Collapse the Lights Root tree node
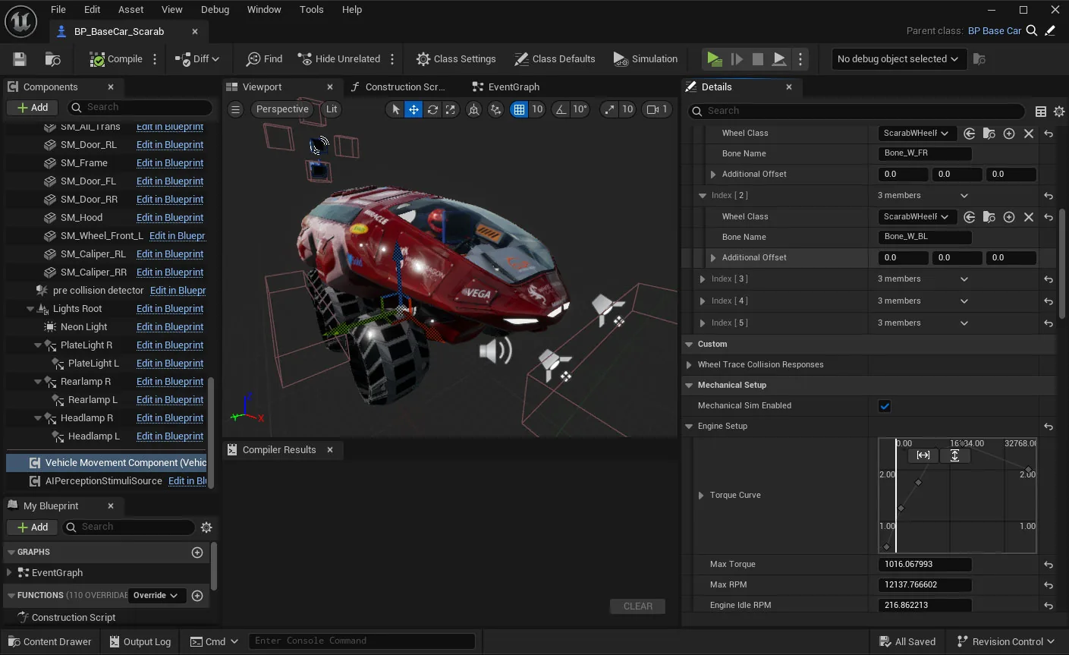Viewport: 1069px width, 655px height. point(30,309)
